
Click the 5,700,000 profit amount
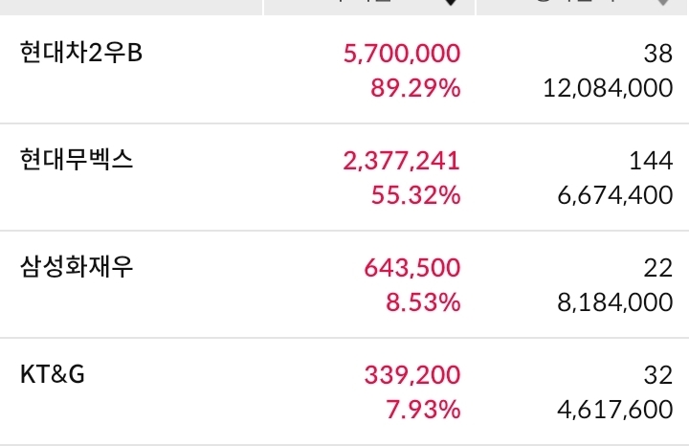tap(401, 54)
